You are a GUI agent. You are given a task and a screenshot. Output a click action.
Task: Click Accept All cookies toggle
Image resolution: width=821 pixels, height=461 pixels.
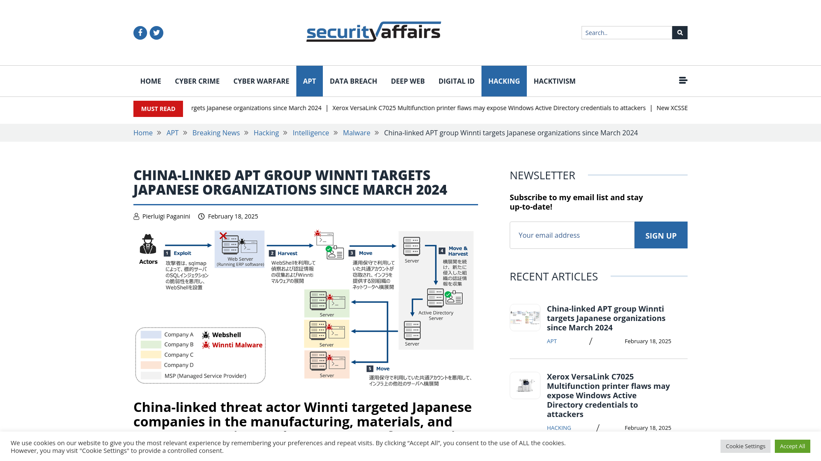[792, 446]
